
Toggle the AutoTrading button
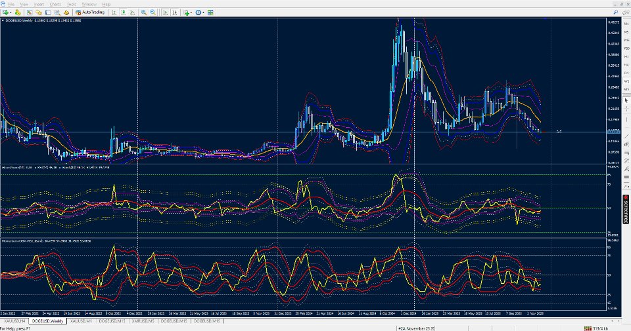(x=90, y=12)
